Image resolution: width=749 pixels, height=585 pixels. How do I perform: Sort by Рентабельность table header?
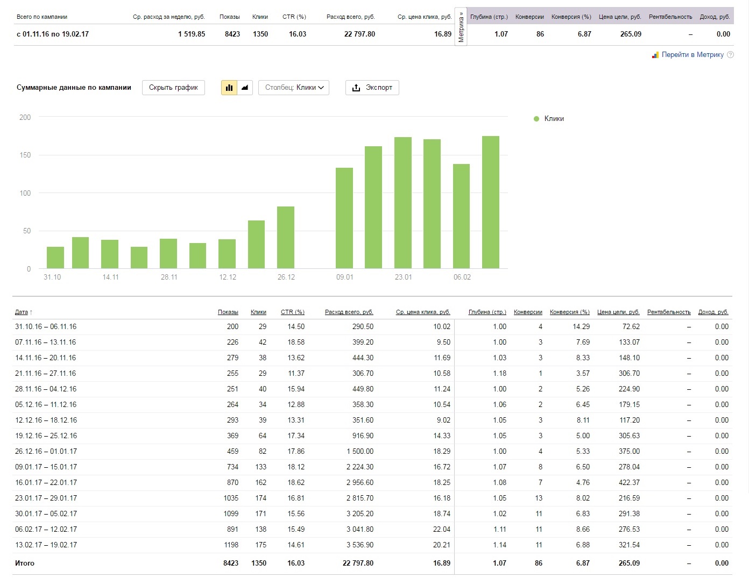(x=669, y=312)
